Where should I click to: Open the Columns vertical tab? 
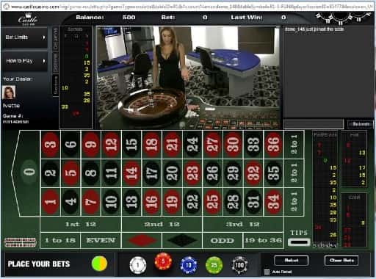(x=56, y=39)
